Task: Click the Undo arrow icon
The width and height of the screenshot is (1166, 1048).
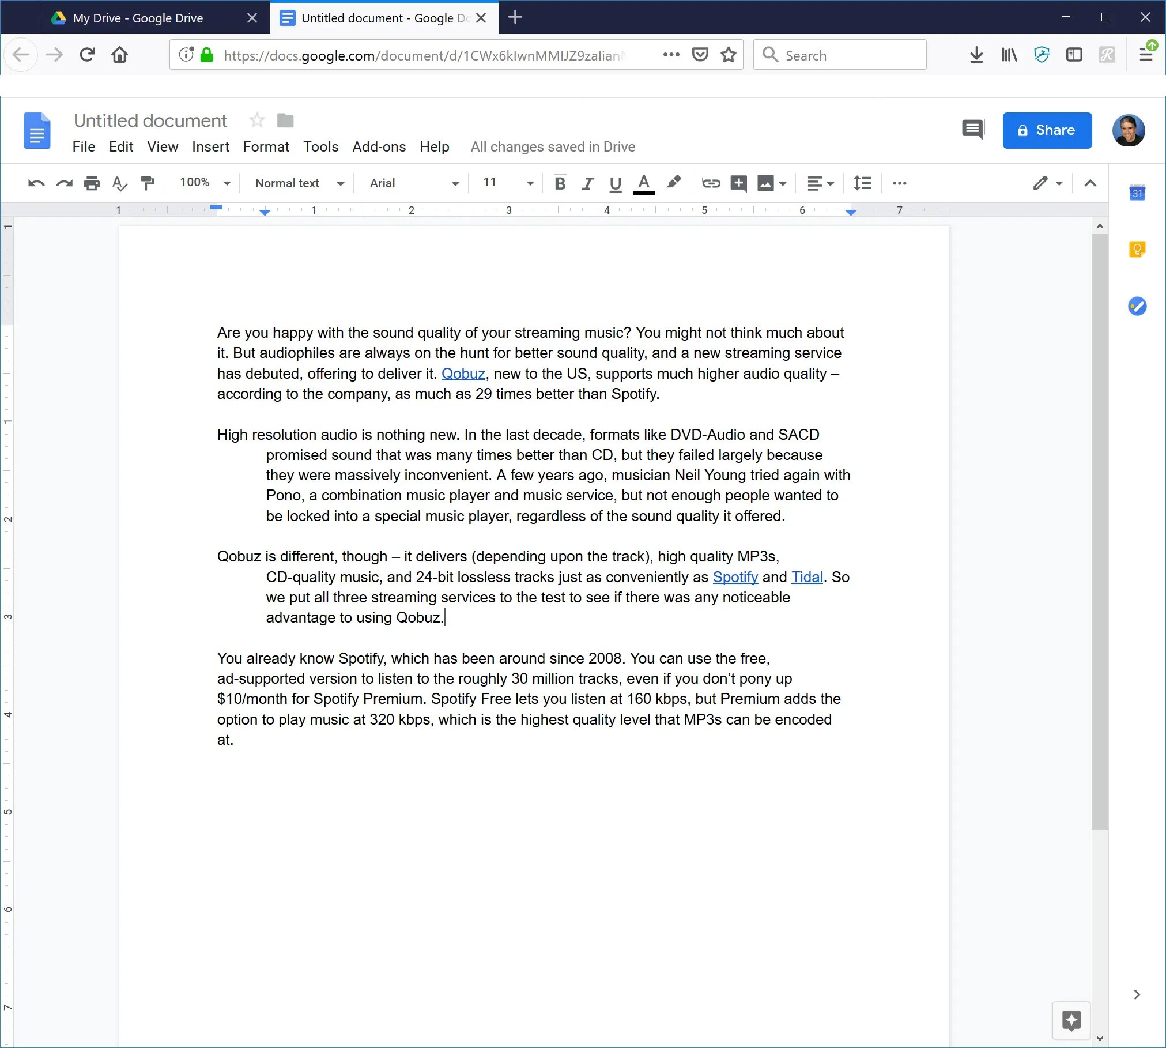Action: point(36,183)
